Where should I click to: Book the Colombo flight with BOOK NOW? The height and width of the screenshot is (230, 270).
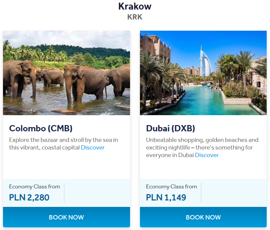(x=66, y=217)
